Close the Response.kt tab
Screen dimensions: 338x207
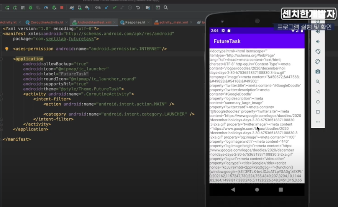(x=149, y=22)
